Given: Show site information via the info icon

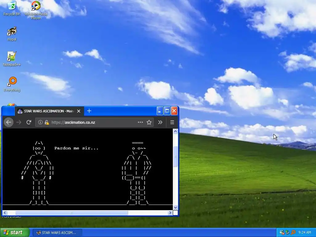Looking at the screenshot, I should 40,122.
